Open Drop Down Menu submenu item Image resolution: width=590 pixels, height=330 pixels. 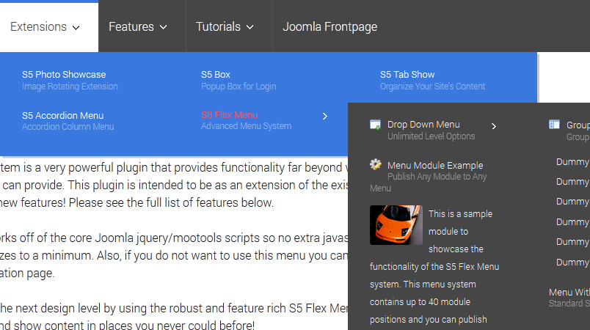point(423,125)
